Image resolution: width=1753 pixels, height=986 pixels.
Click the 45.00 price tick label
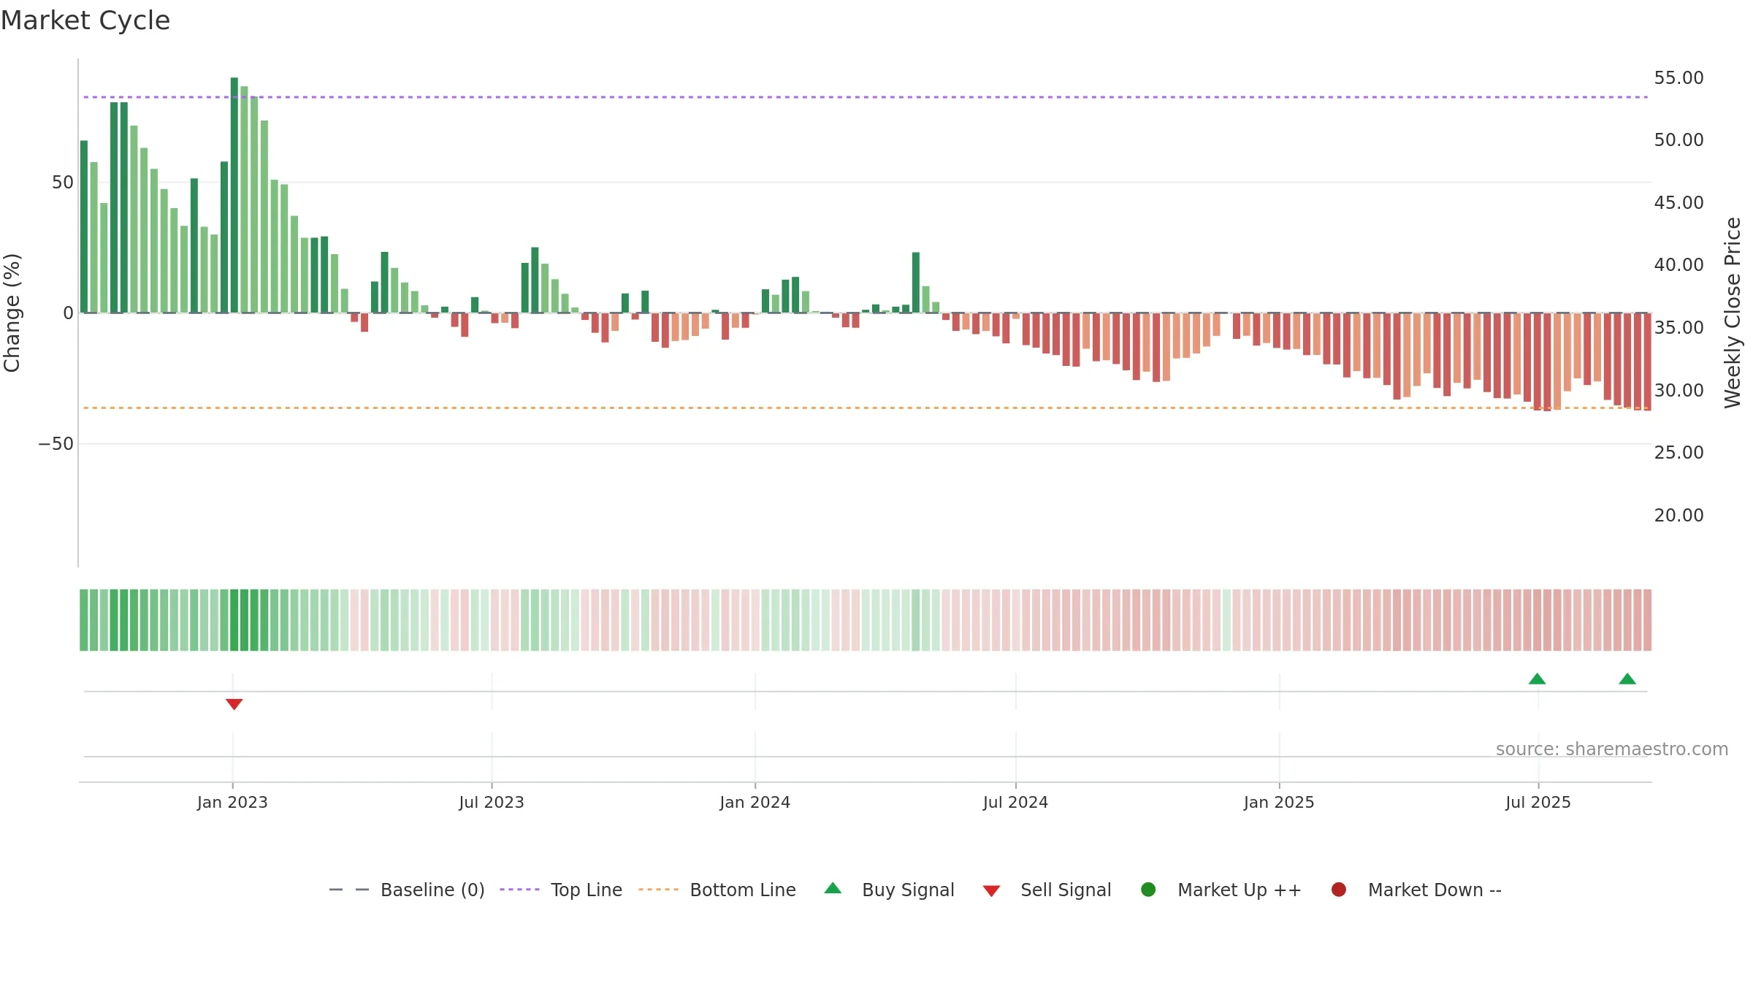1678,203
